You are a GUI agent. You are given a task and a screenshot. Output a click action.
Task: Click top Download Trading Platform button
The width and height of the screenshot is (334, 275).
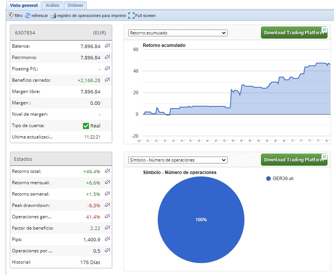pyautogui.click(x=294, y=33)
